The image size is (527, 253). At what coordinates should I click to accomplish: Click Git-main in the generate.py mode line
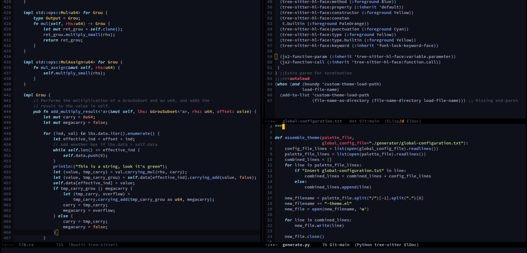click(x=340, y=245)
